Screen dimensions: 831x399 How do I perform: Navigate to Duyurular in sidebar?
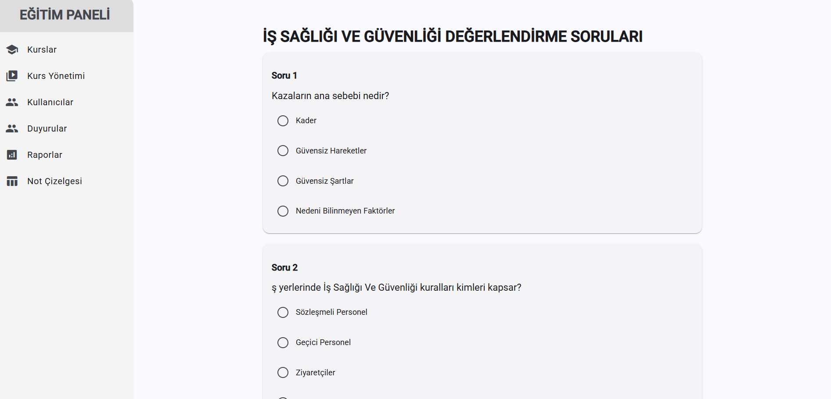pos(47,128)
